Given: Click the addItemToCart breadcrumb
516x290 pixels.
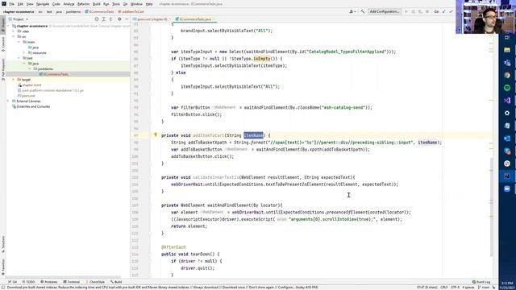Looking at the screenshot, I should click(x=131, y=11).
